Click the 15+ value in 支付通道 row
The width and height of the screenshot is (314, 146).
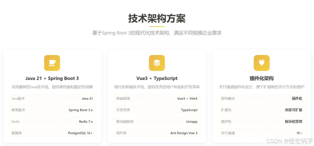299,133
